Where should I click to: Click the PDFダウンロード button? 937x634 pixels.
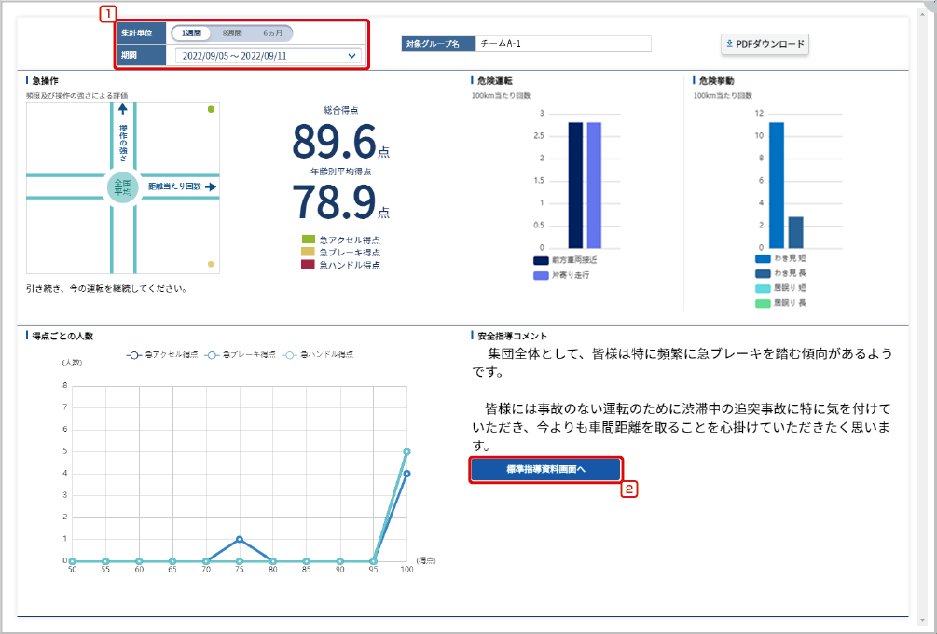point(765,44)
